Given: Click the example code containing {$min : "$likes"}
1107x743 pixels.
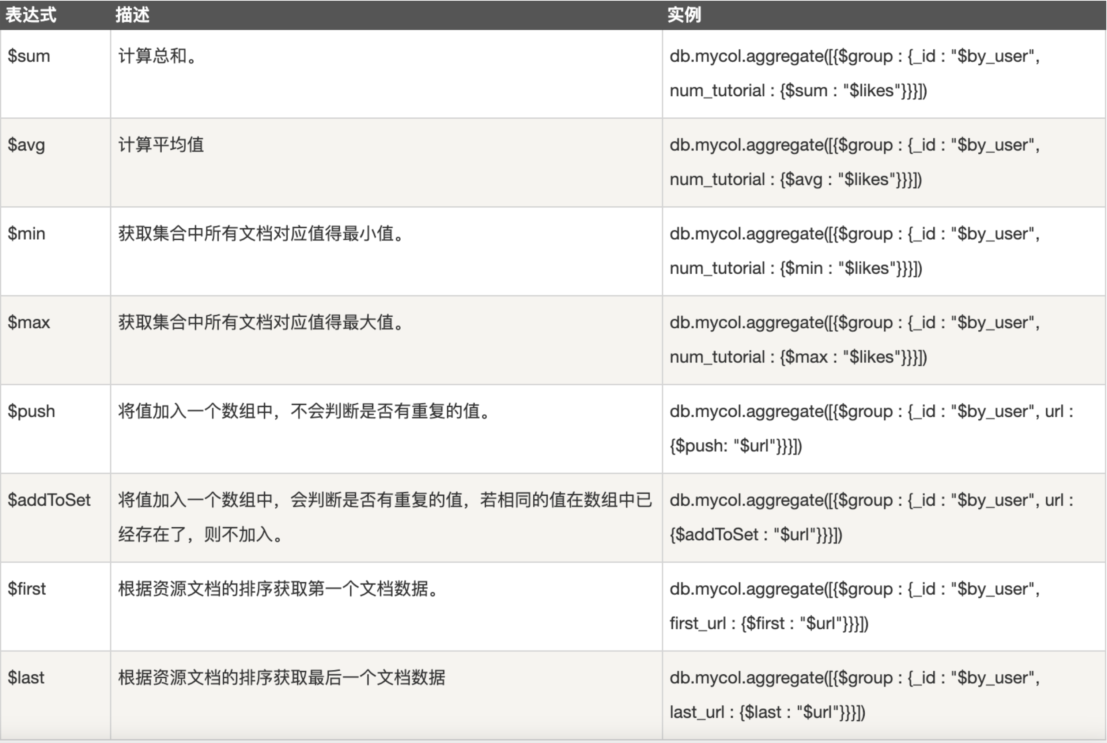Looking at the screenshot, I should (x=855, y=251).
